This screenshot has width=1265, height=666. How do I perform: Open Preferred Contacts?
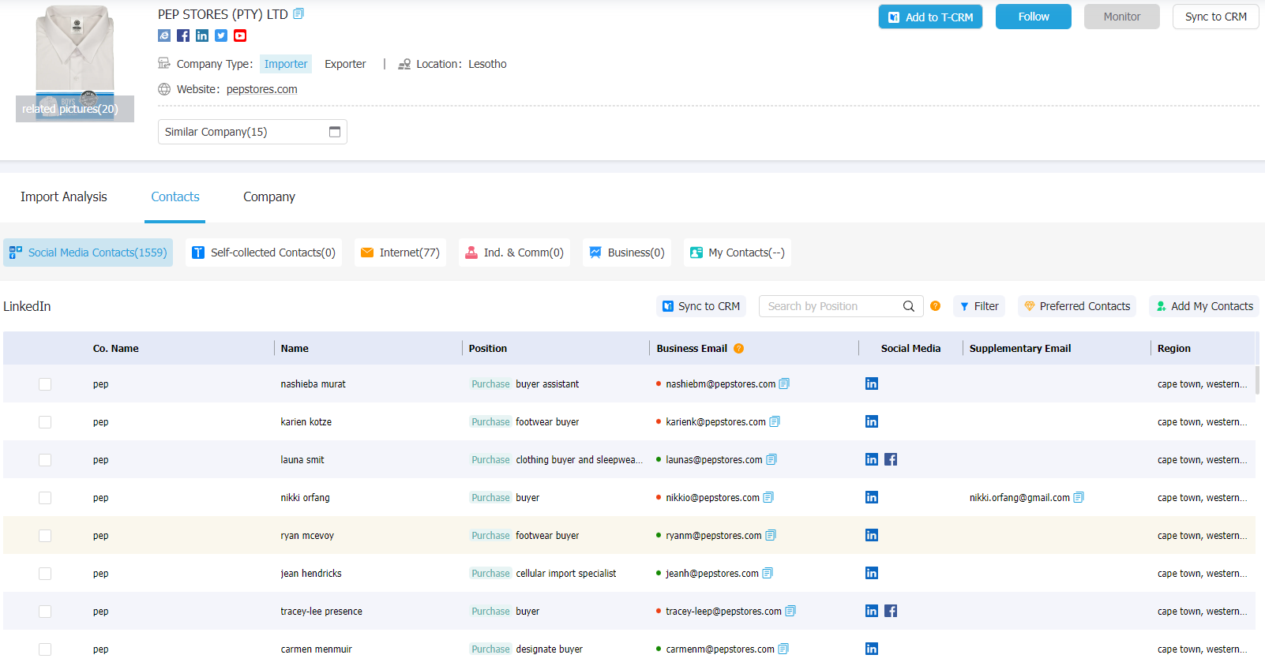tap(1077, 306)
